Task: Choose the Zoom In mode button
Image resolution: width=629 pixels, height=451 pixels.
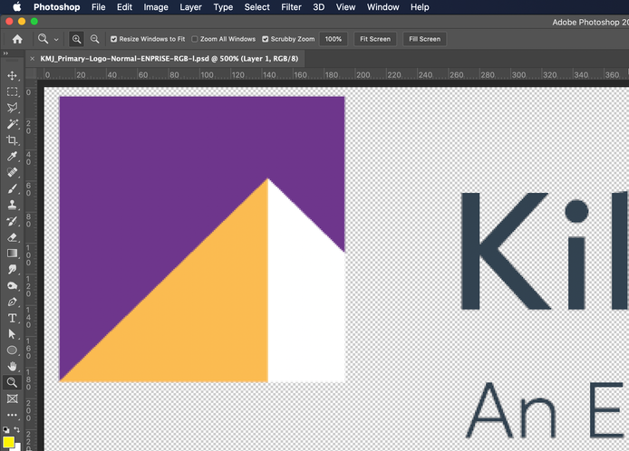Action: coord(76,39)
